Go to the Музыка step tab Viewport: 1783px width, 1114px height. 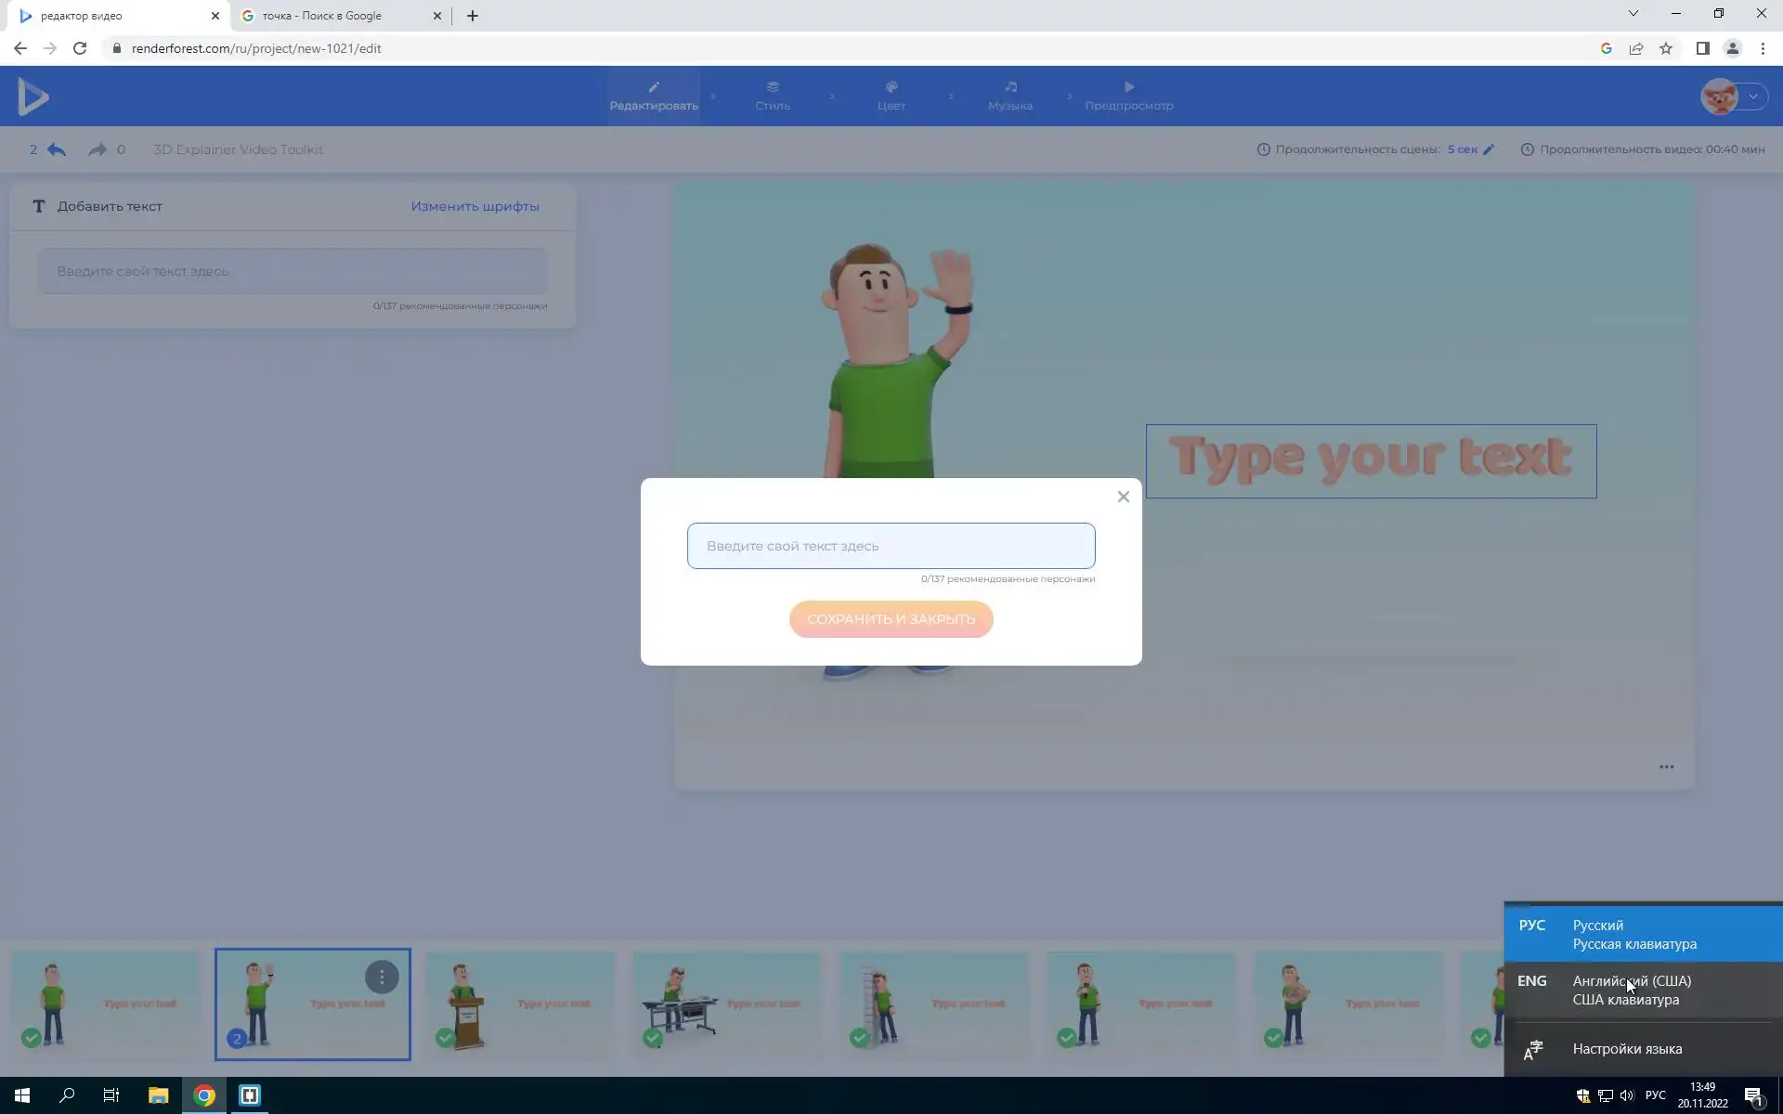point(1009,96)
